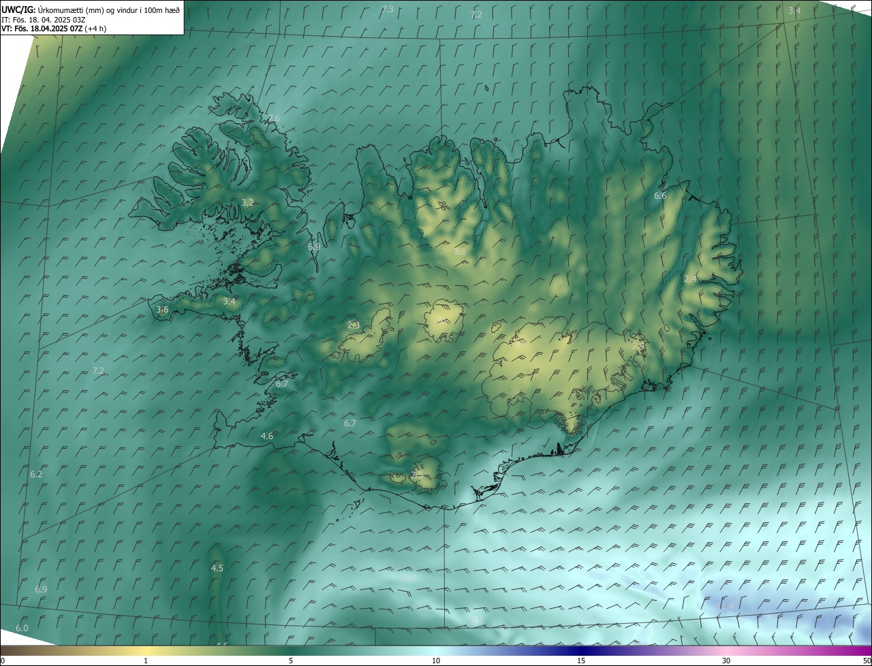Click the 6.6 value in northeast Iceland
The width and height of the screenshot is (872, 666).
[x=660, y=196]
